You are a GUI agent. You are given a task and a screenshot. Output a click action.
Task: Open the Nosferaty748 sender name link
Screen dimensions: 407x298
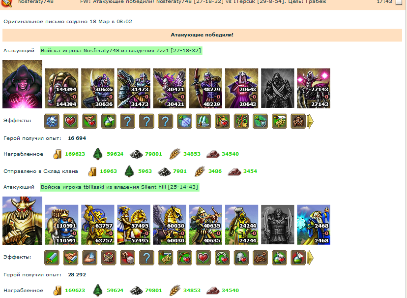click(36, 2)
